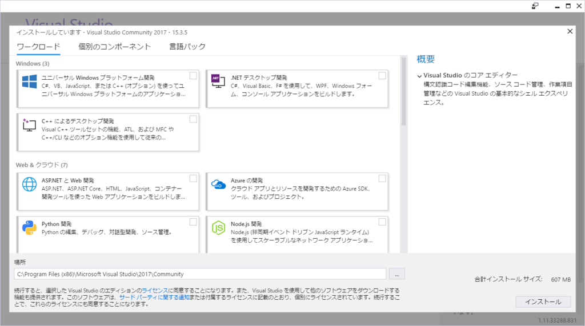Click the Windows (3) section heading
This screenshot has width=585, height=326.
(x=33, y=64)
